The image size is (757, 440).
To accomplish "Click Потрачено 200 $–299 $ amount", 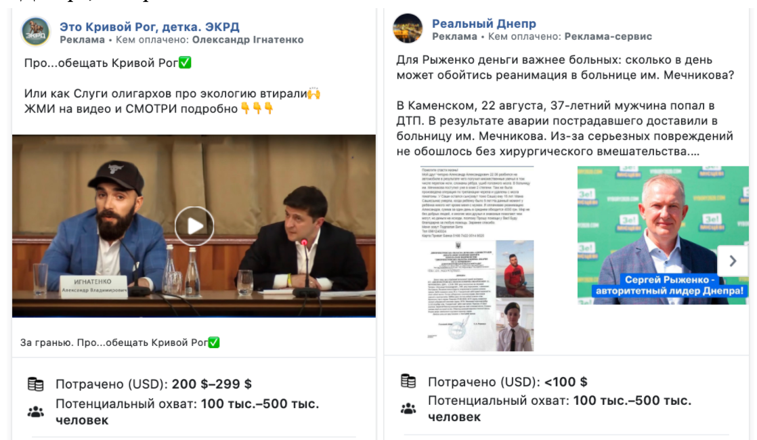I will tap(211, 384).
